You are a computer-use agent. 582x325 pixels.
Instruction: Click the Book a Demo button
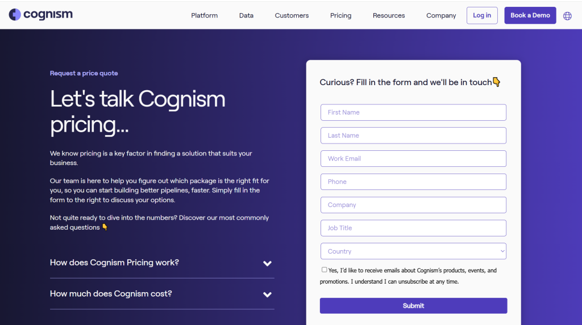(530, 15)
